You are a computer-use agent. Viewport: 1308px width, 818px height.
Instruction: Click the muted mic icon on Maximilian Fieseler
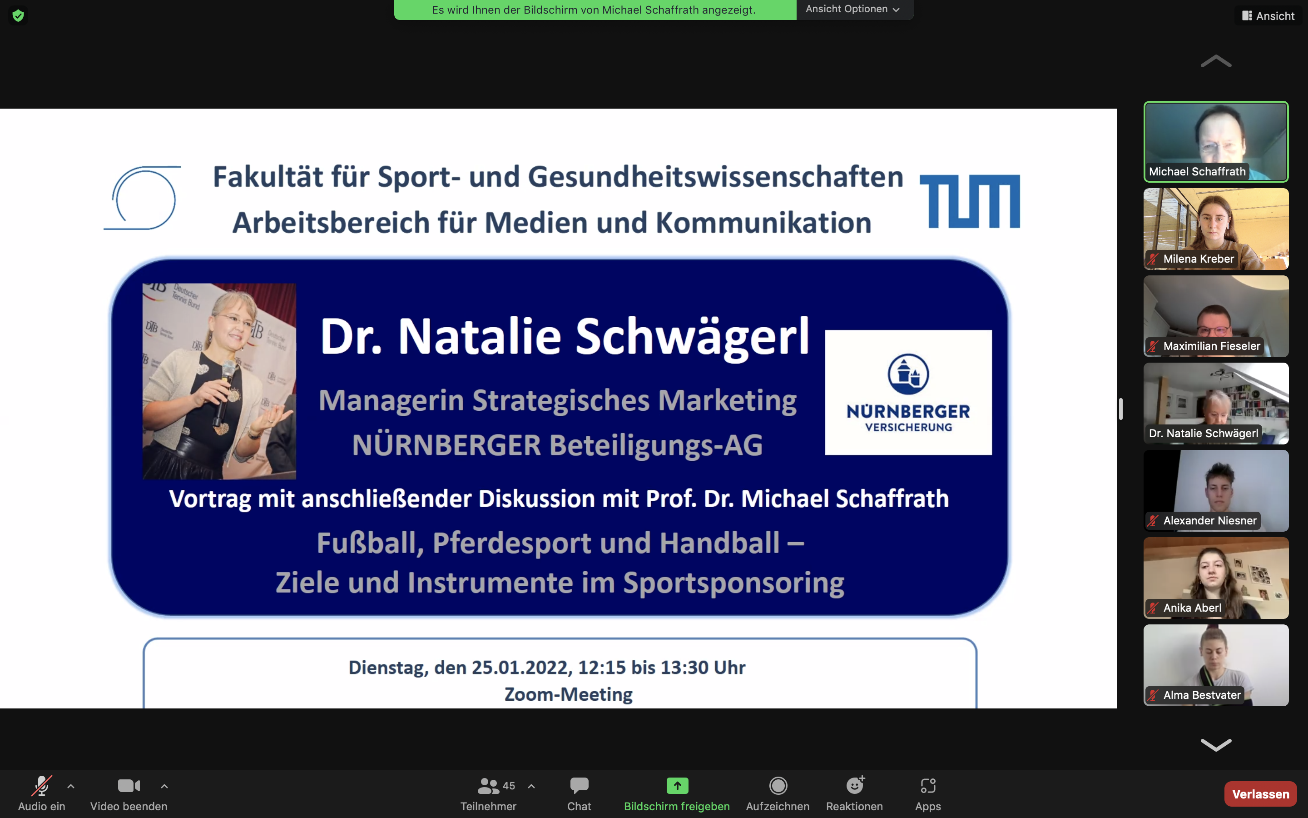[1154, 346]
